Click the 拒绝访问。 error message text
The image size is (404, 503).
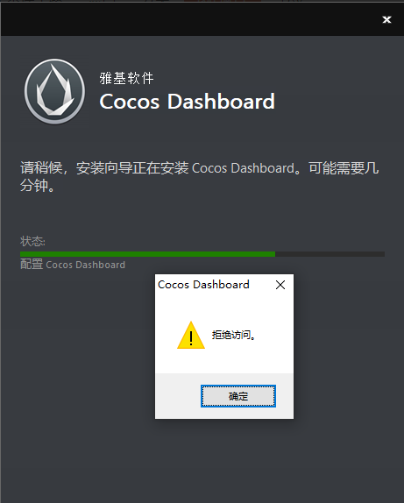pos(234,336)
